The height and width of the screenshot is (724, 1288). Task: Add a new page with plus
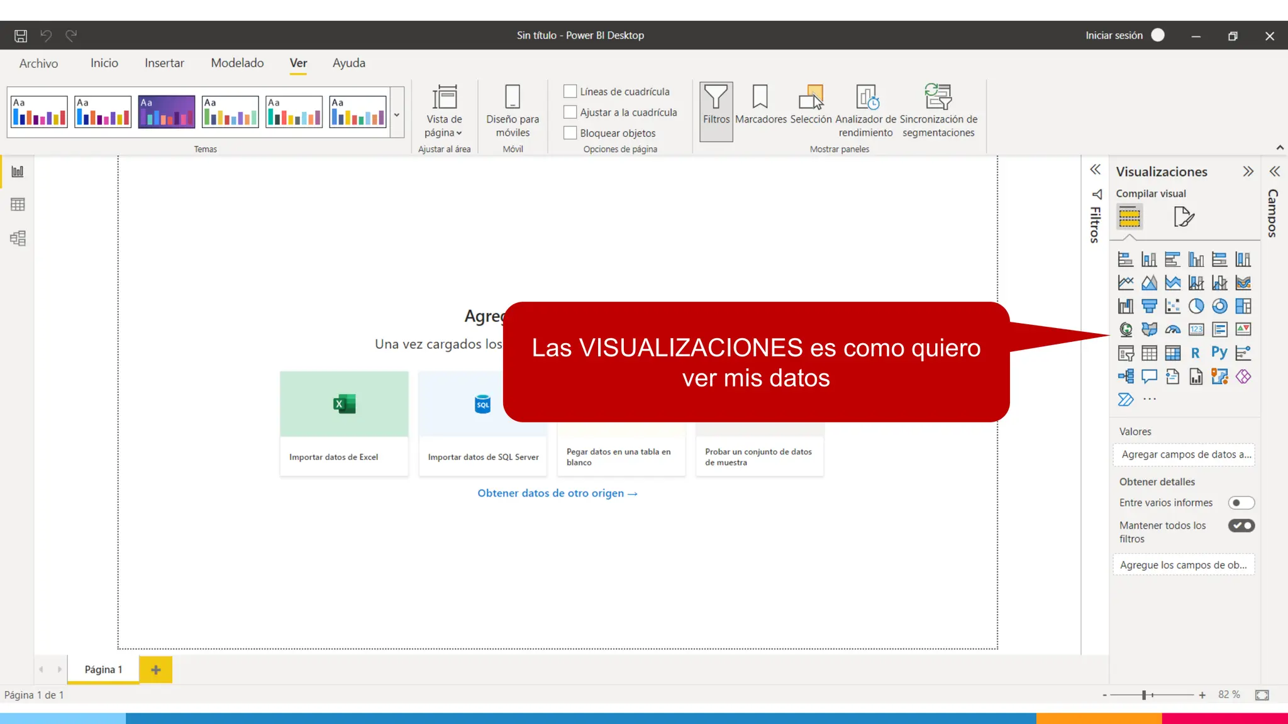click(156, 669)
